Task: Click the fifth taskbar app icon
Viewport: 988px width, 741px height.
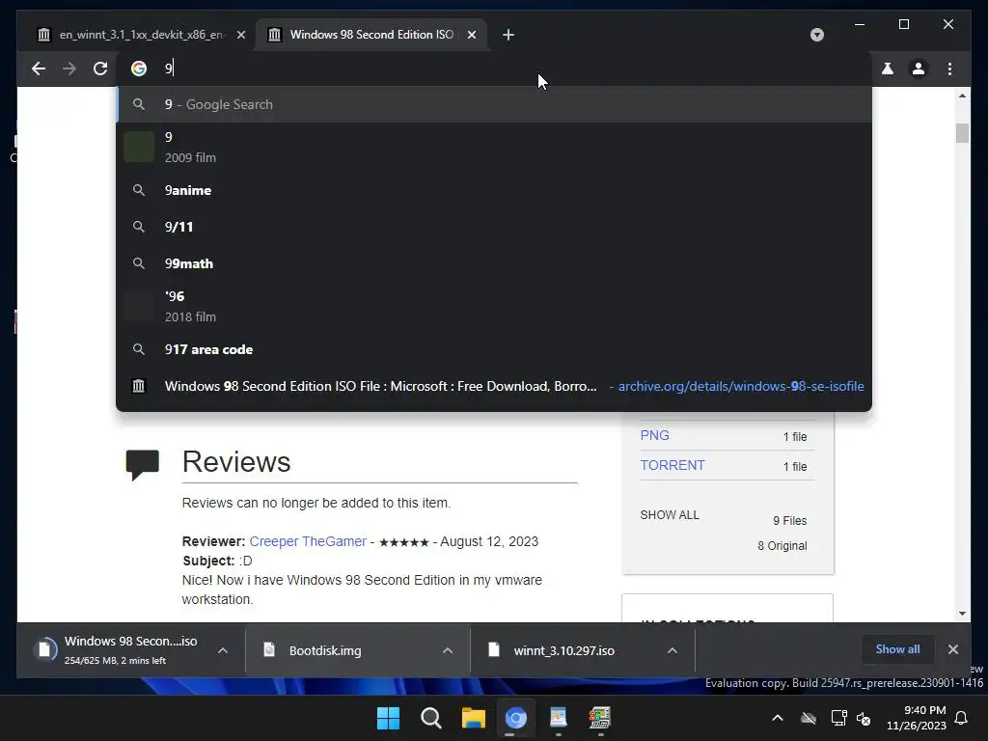Action: click(x=559, y=718)
